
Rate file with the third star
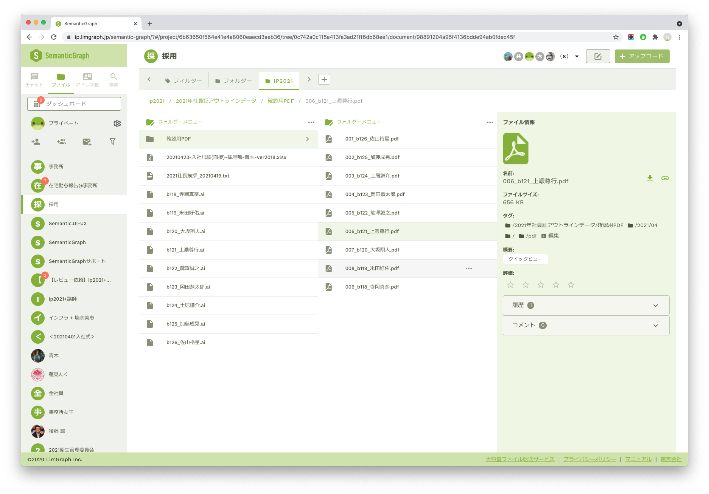point(541,285)
